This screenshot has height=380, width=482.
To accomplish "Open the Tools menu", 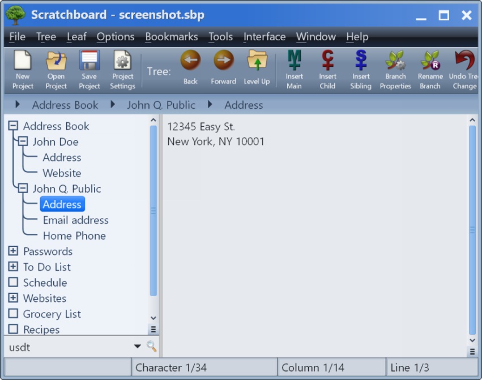I will [220, 37].
